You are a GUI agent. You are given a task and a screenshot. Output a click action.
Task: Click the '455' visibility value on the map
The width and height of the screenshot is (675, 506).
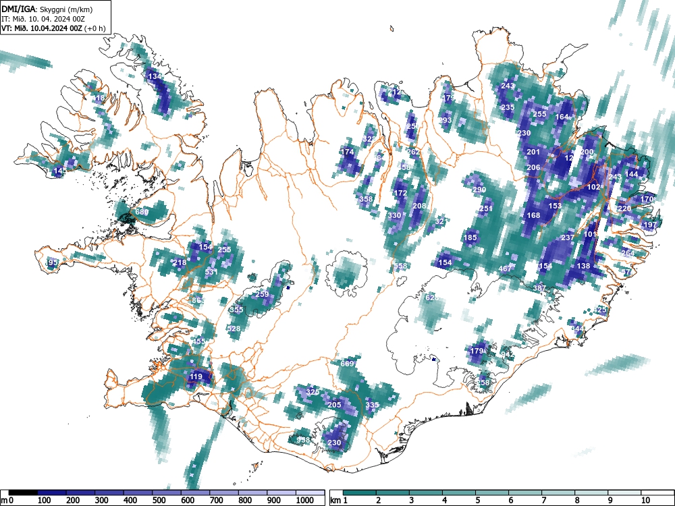[x=198, y=341]
